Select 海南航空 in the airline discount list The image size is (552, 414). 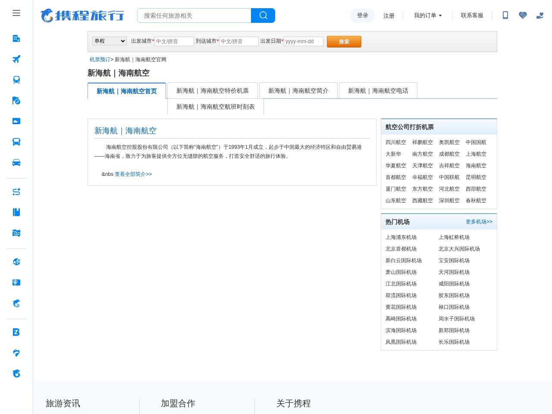tap(476, 166)
